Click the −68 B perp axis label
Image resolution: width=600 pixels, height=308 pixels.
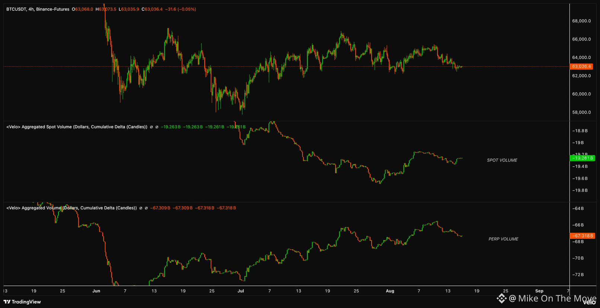coord(578,242)
